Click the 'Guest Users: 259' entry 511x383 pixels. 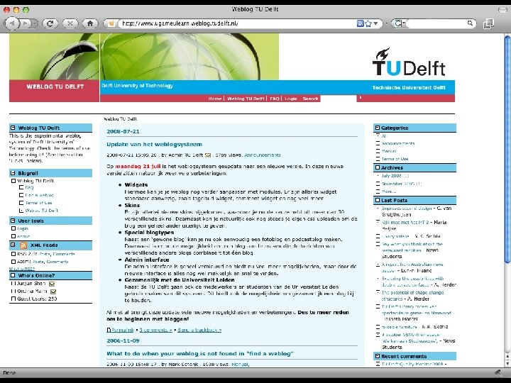click(x=37, y=299)
